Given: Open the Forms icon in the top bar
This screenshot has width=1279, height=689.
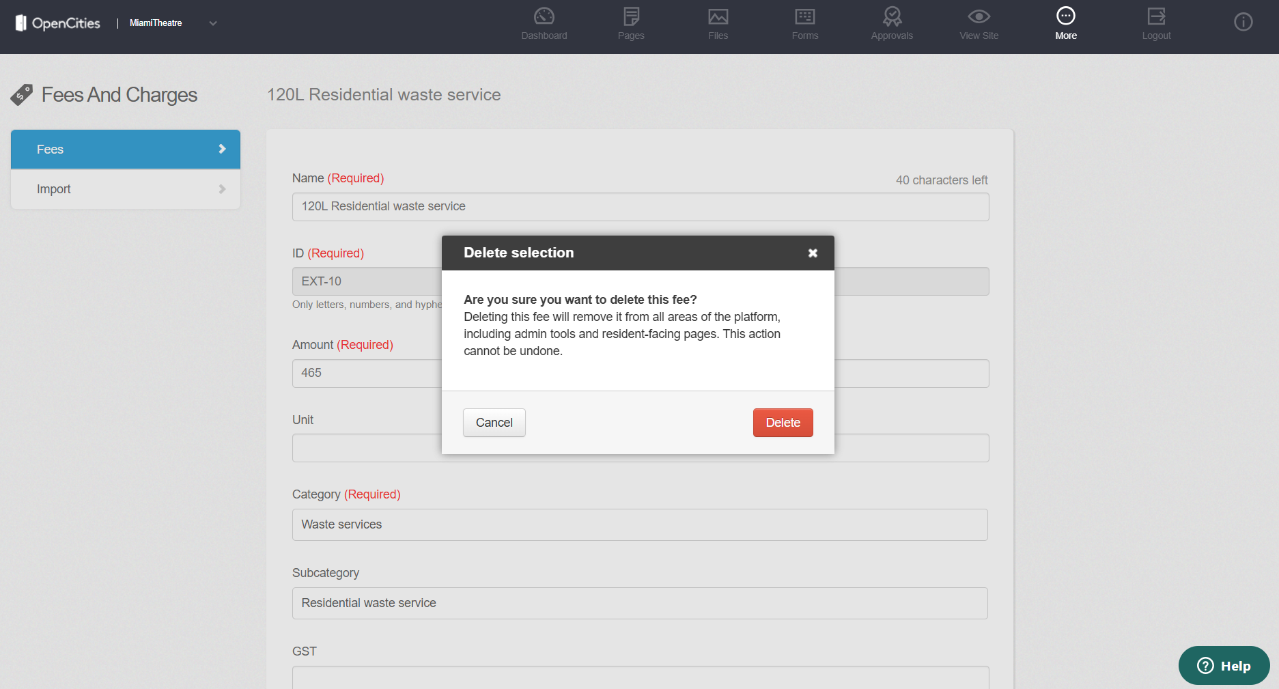Looking at the screenshot, I should (x=804, y=16).
